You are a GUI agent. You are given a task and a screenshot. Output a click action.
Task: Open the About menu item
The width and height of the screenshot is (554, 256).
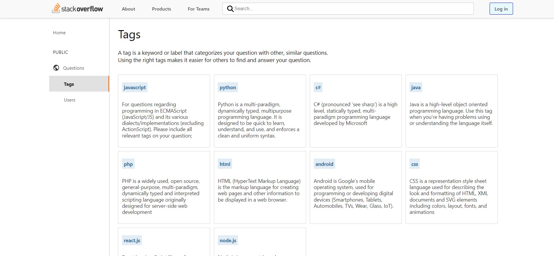click(x=128, y=9)
